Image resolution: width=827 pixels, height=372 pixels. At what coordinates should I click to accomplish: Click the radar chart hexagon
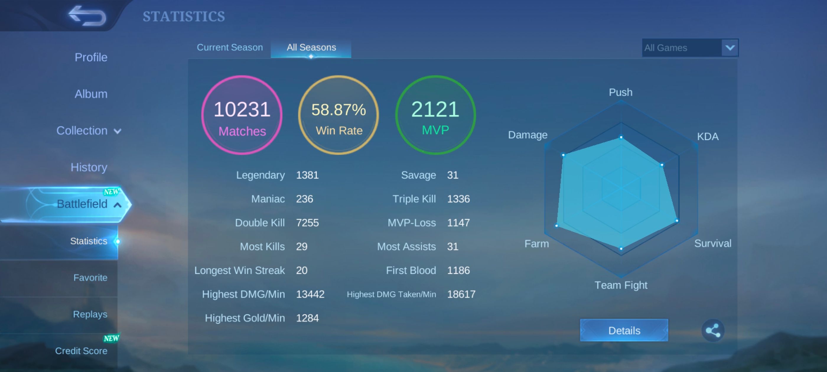pyautogui.click(x=621, y=189)
